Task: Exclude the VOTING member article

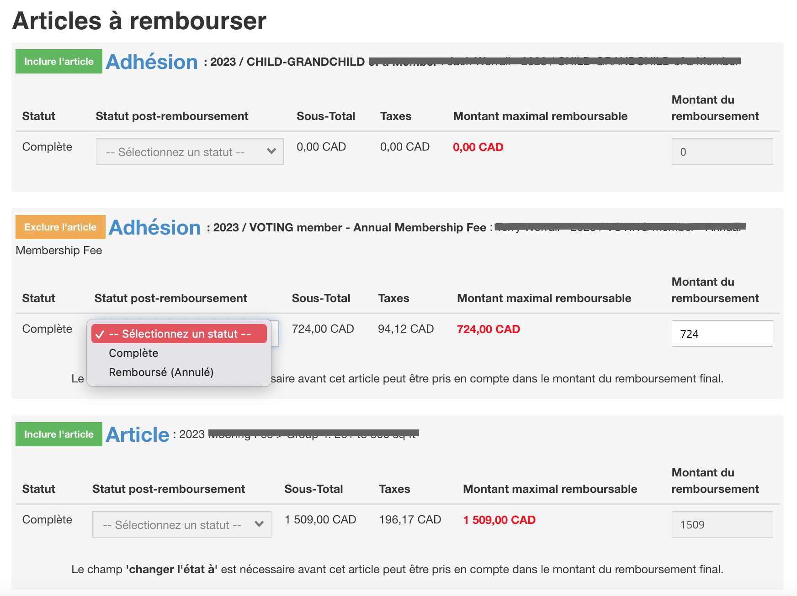Action: tap(60, 227)
